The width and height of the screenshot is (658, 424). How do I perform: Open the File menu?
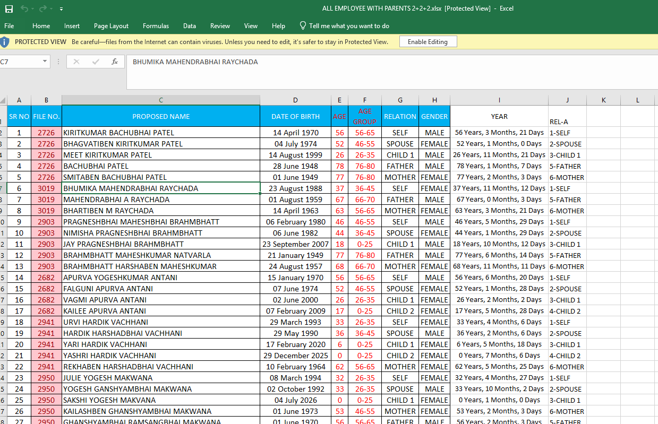[9, 26]
